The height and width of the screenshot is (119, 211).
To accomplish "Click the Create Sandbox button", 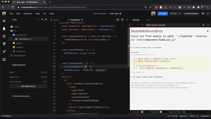I will [x=191, y=14].
